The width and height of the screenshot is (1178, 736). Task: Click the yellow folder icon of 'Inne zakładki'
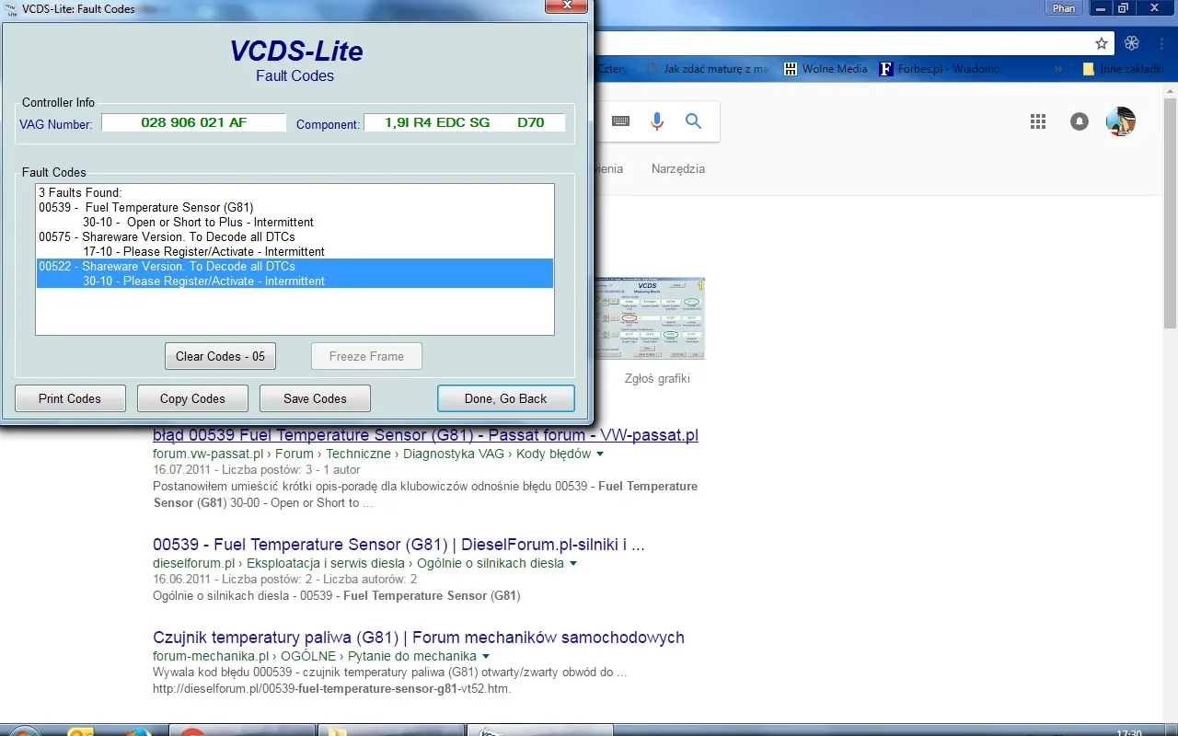[1089, 69]
